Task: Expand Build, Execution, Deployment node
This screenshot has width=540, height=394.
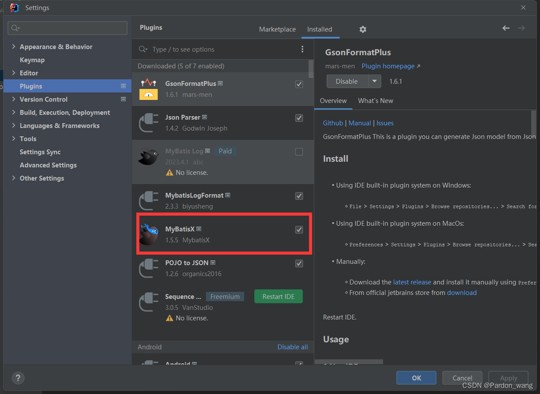Action: pos(14,112)
